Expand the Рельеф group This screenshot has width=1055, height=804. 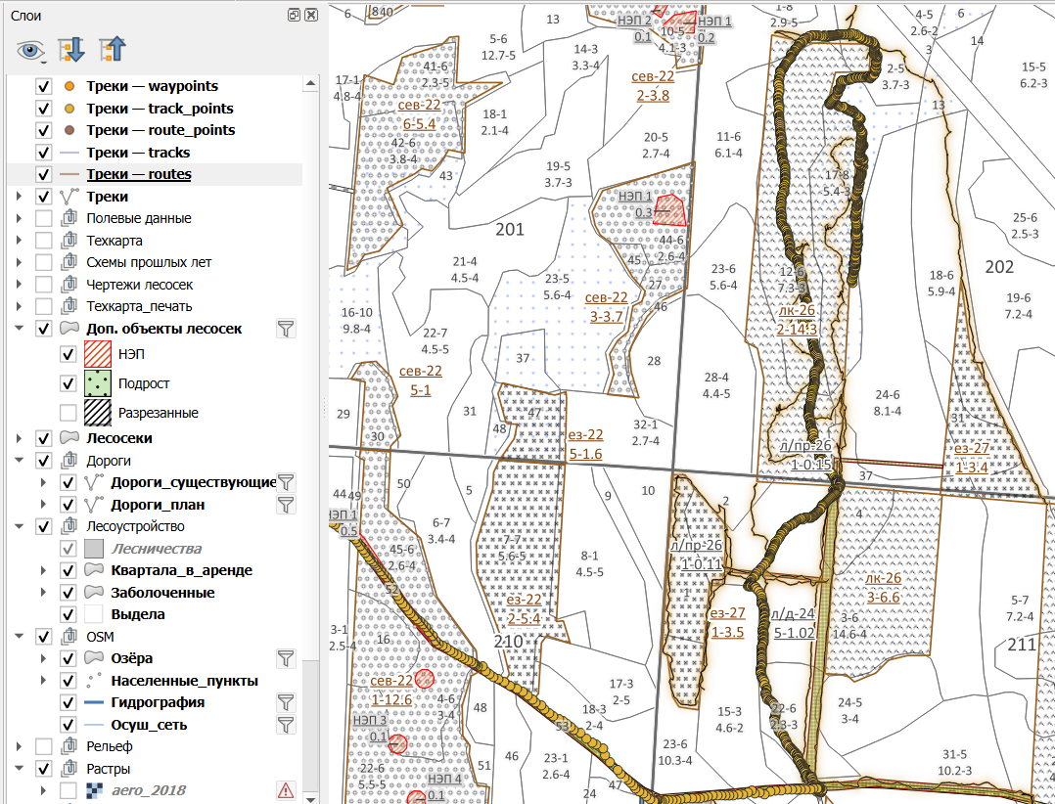[x=19, y=746]
